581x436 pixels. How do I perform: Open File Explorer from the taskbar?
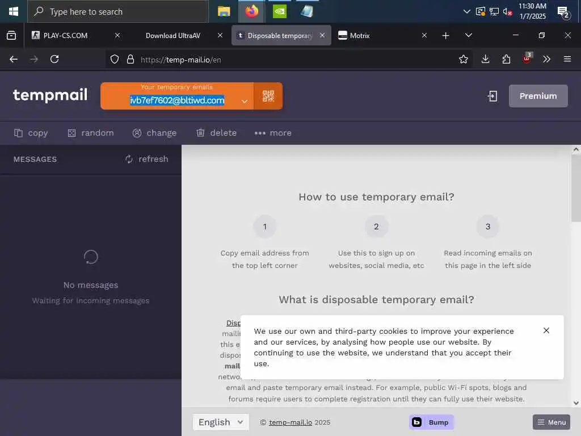click(x=224, y=11)
